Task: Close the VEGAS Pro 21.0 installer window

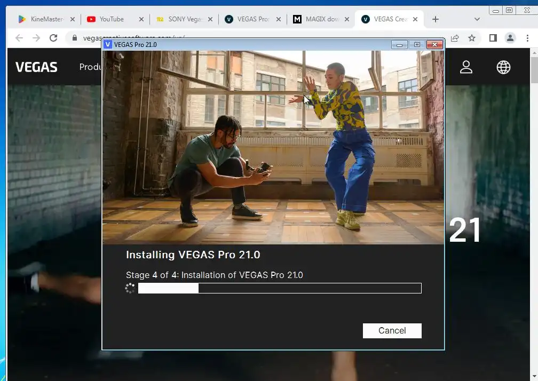Action: pyautogui.click(x=434, y=45)
